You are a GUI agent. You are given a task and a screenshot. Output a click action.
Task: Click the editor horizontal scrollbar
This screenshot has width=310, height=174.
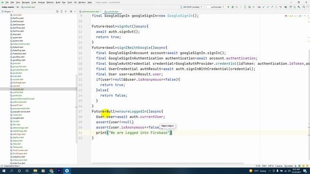pyautogui.click(x=168, y=163)
